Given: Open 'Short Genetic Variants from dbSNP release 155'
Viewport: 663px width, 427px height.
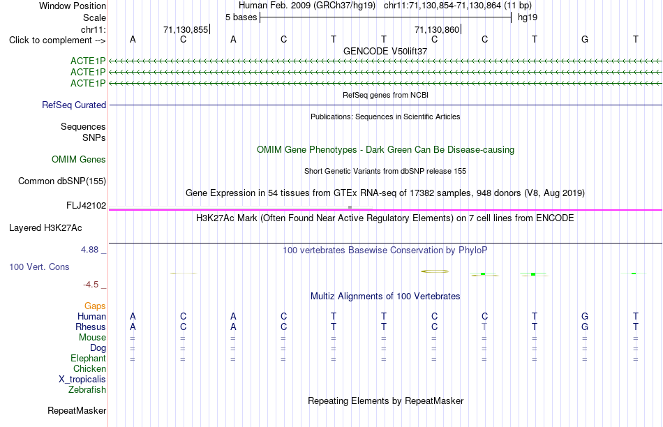Looking at the screenshot, I should pos(385,171).
